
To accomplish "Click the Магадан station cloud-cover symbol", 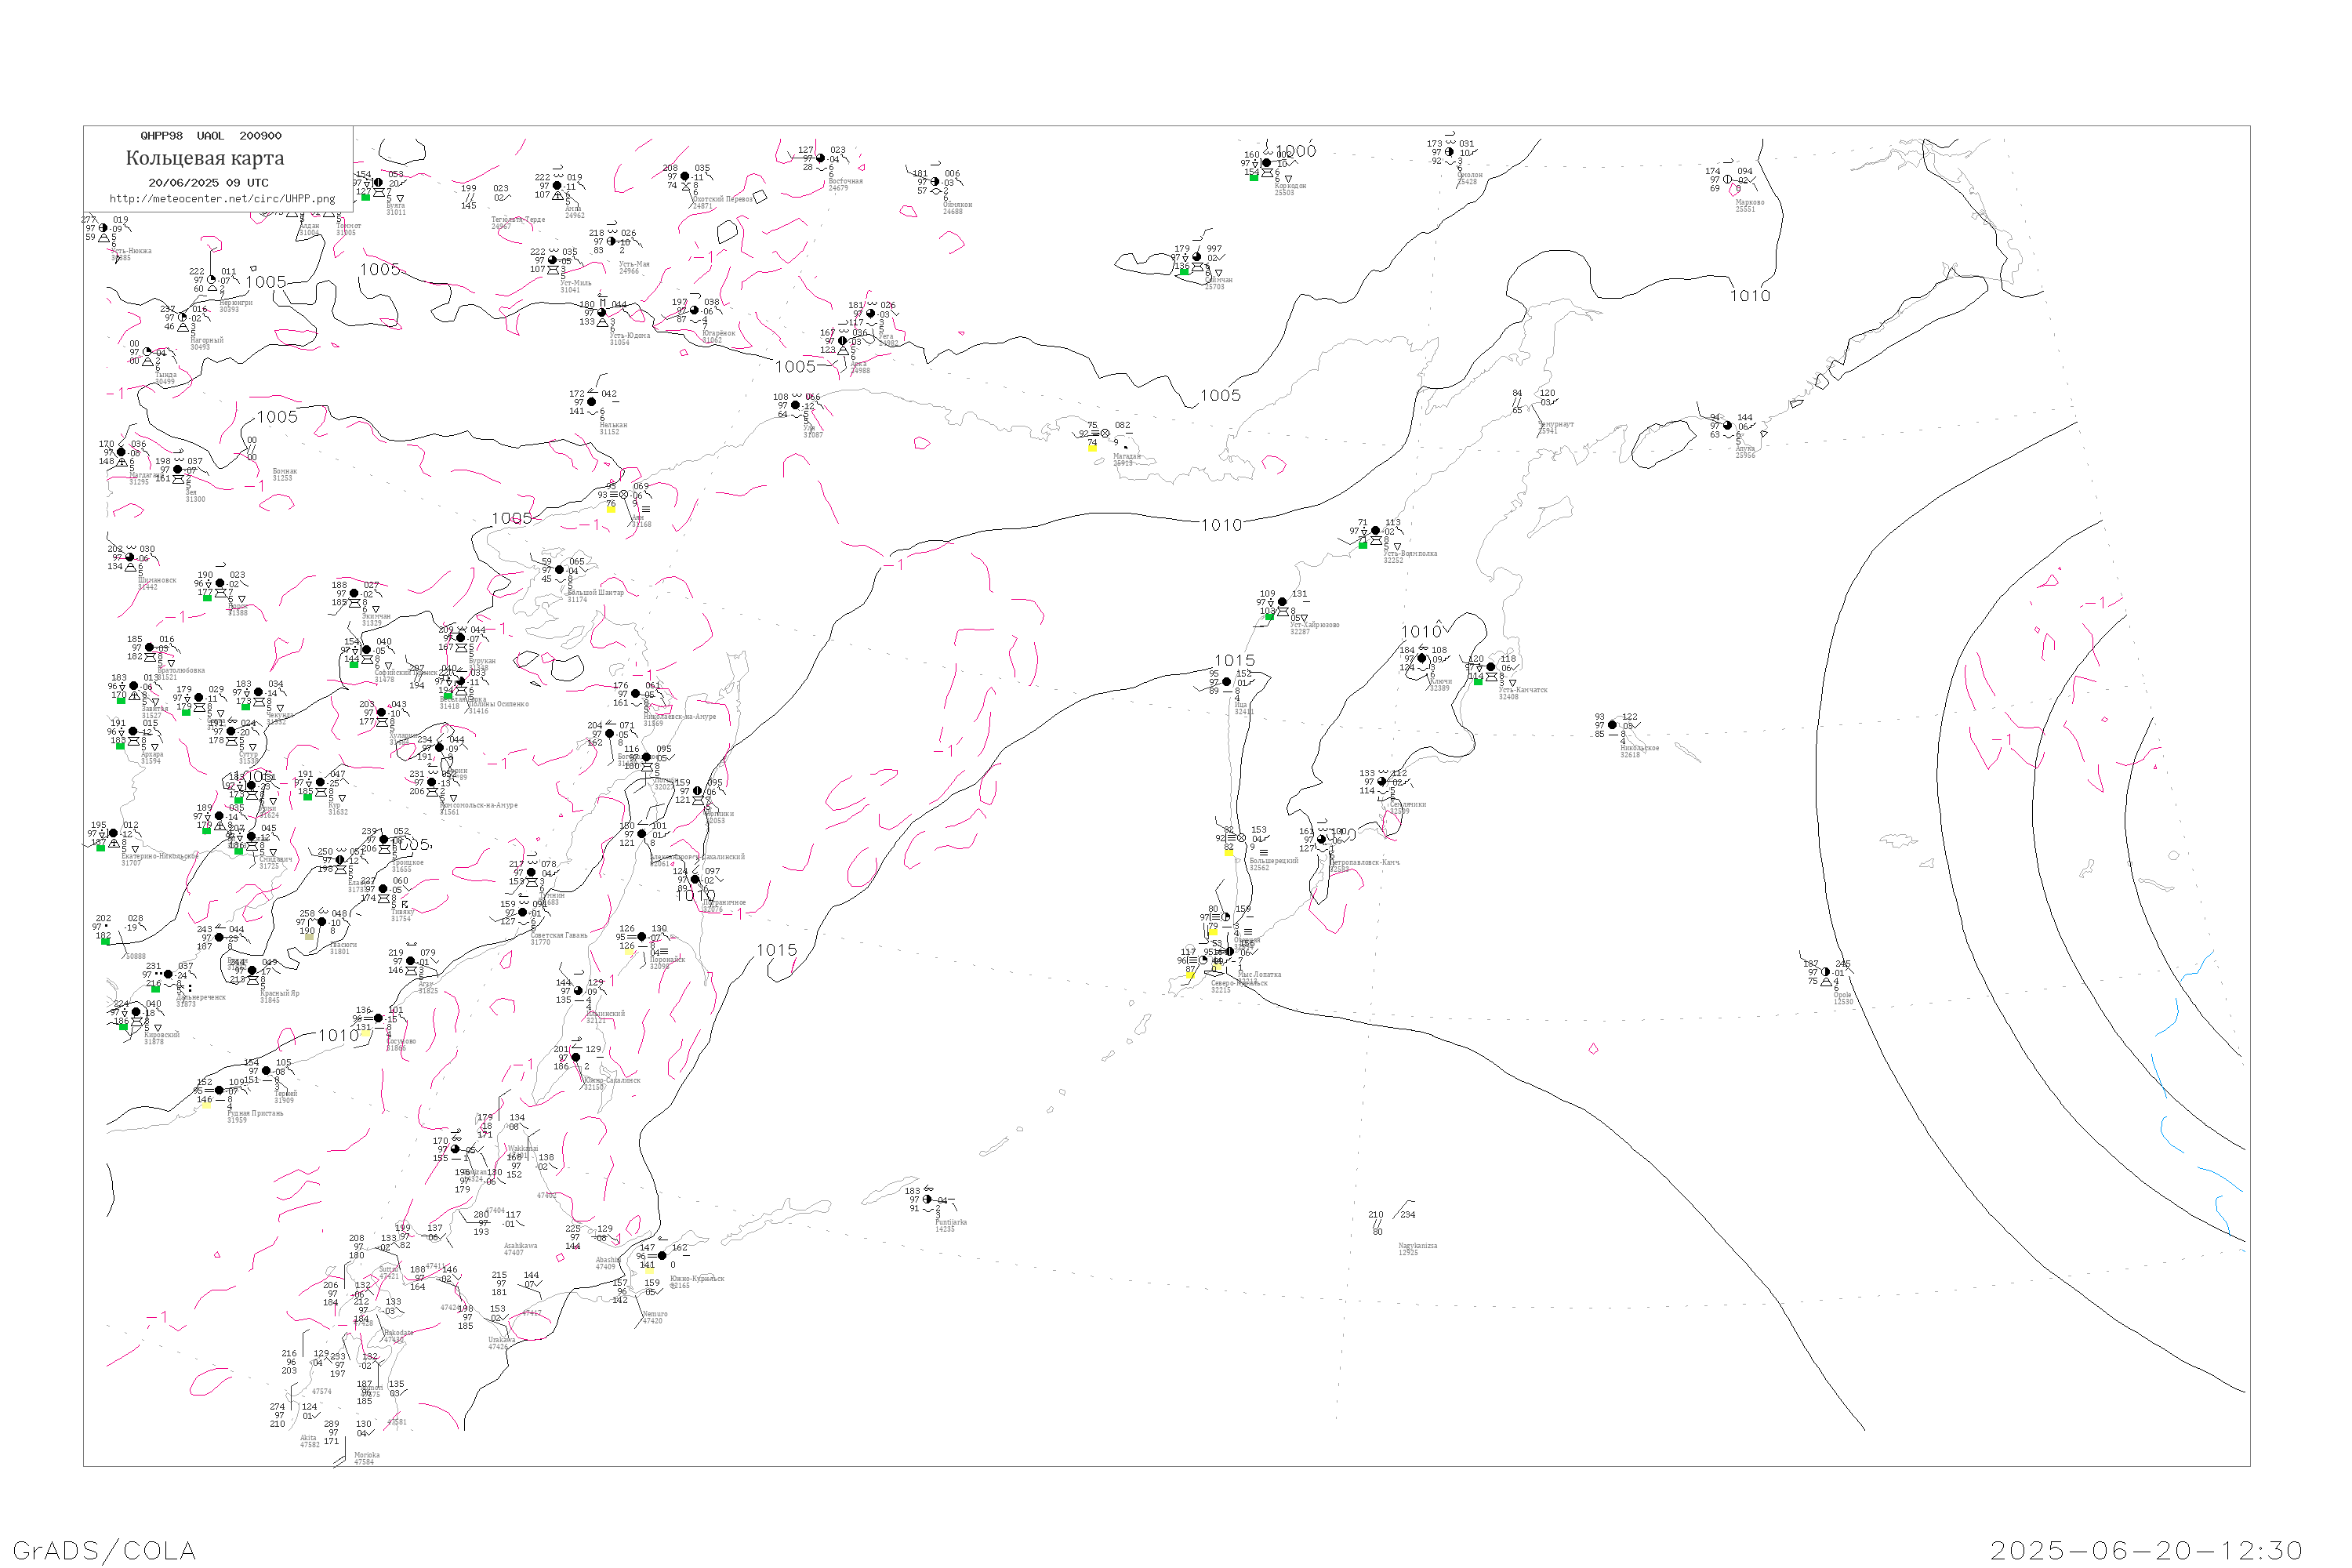I will (1105, 434).
